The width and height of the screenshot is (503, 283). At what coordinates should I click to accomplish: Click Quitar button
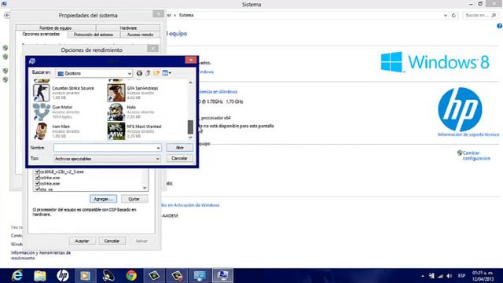point(134,199)
